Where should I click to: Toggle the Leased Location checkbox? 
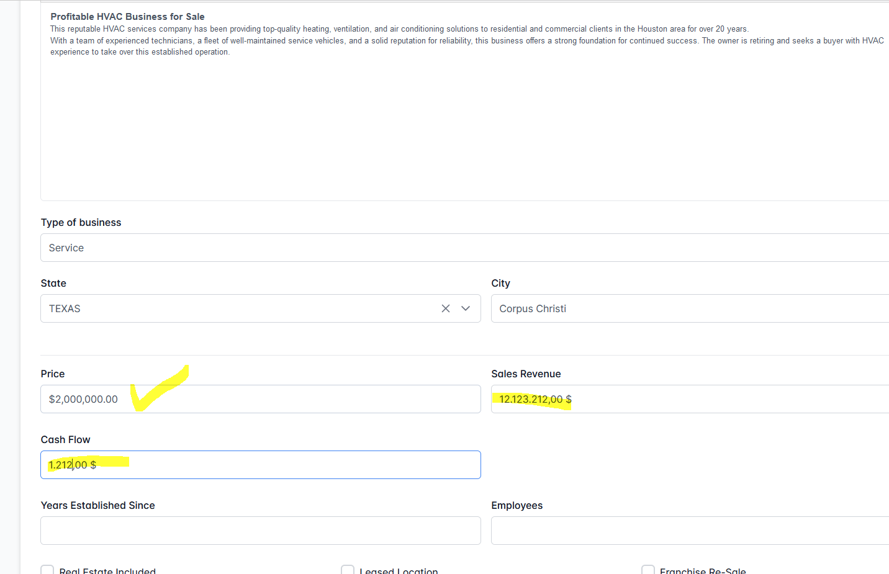click(348, 570)
